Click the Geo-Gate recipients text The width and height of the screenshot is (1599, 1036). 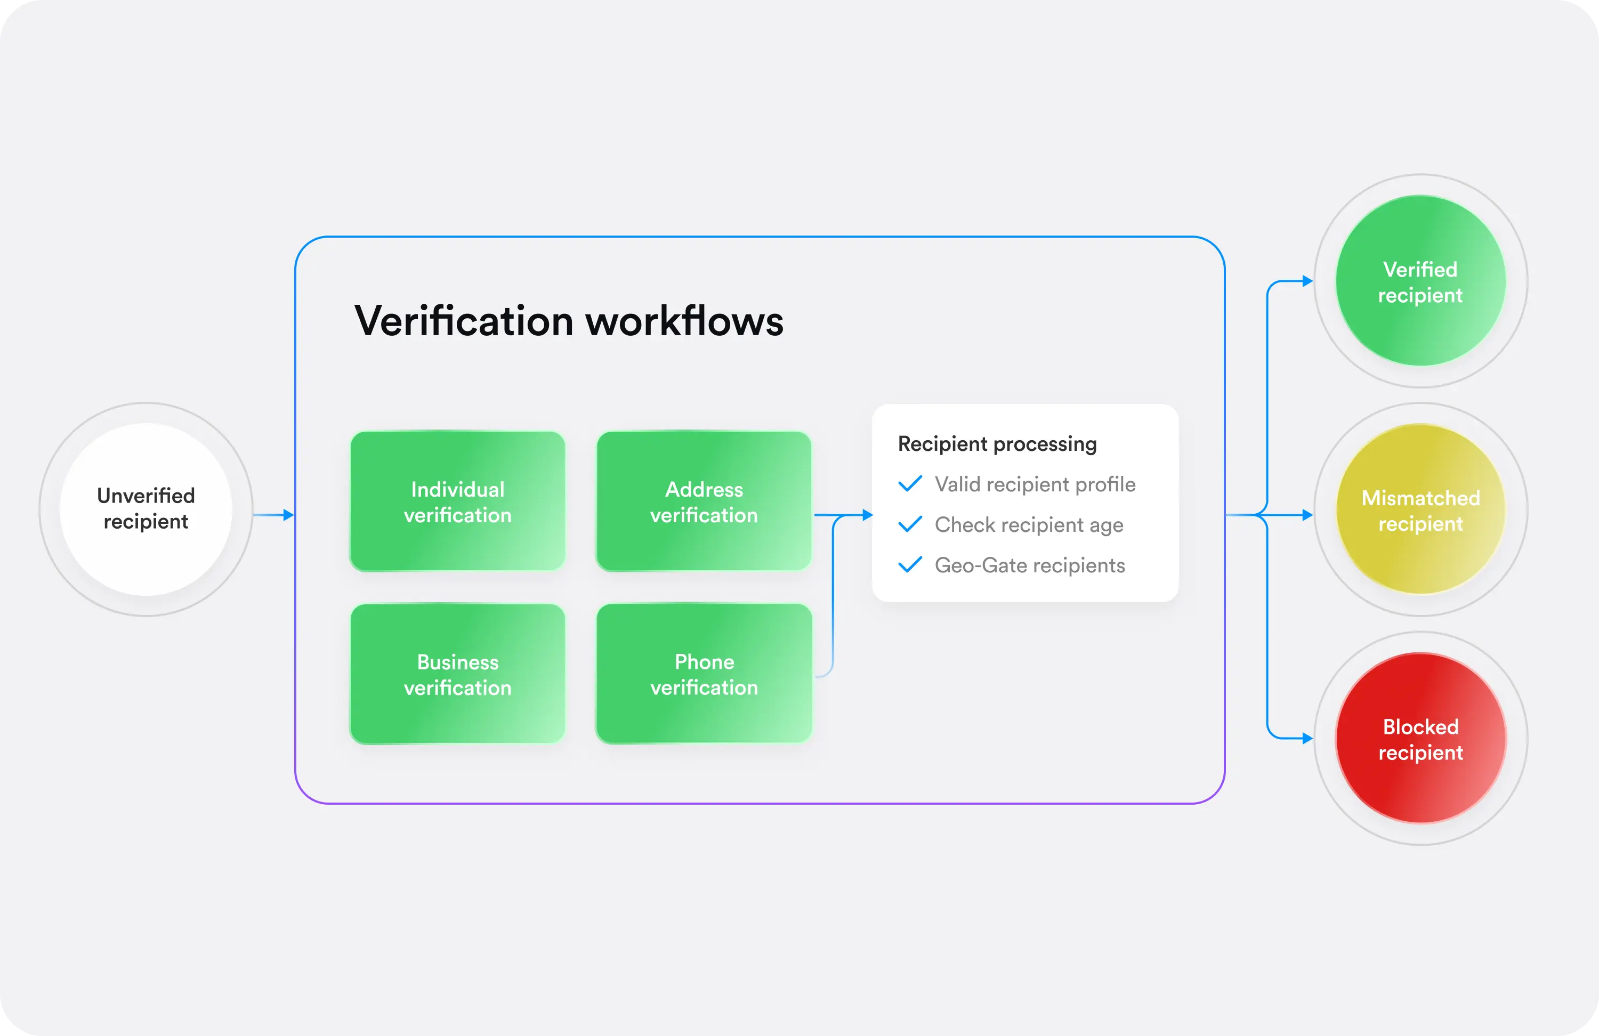1029,565
